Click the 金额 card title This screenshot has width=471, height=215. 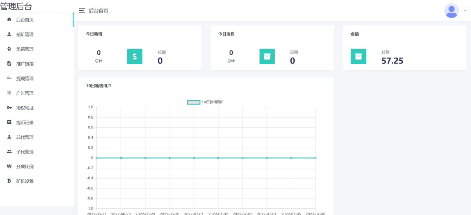pos(355,34)
